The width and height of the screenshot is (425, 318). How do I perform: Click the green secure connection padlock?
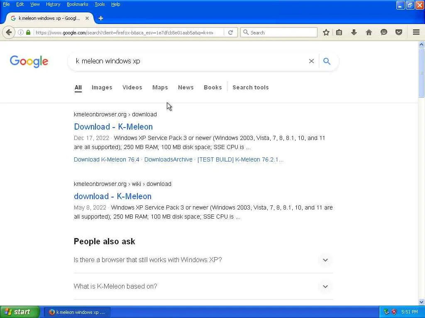28,32
